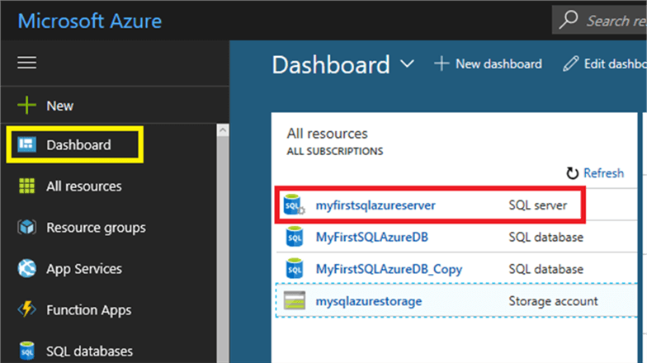Click the Resource groups cube icon
Image resolution: width=647 pixels, height=363 pixels.
pyautogui.click(x=27, y=228)
